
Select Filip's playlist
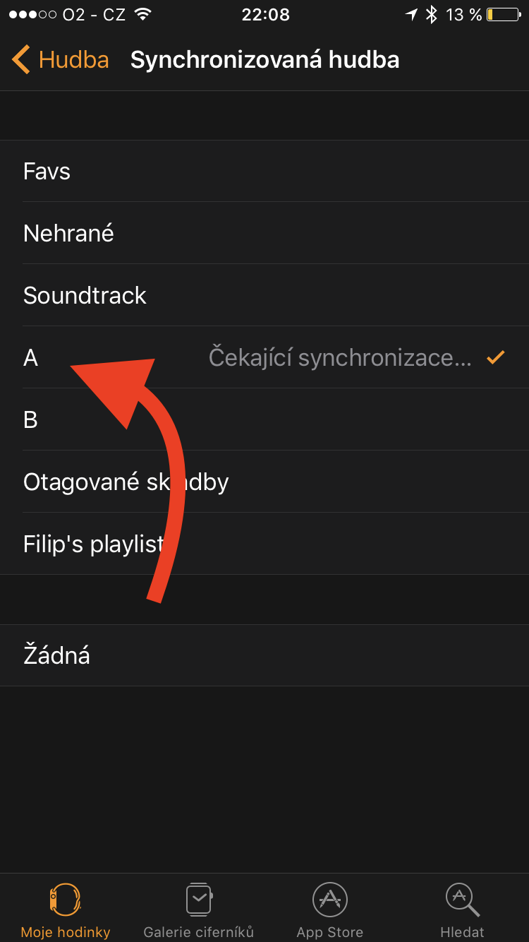click(x=93, y=544)
